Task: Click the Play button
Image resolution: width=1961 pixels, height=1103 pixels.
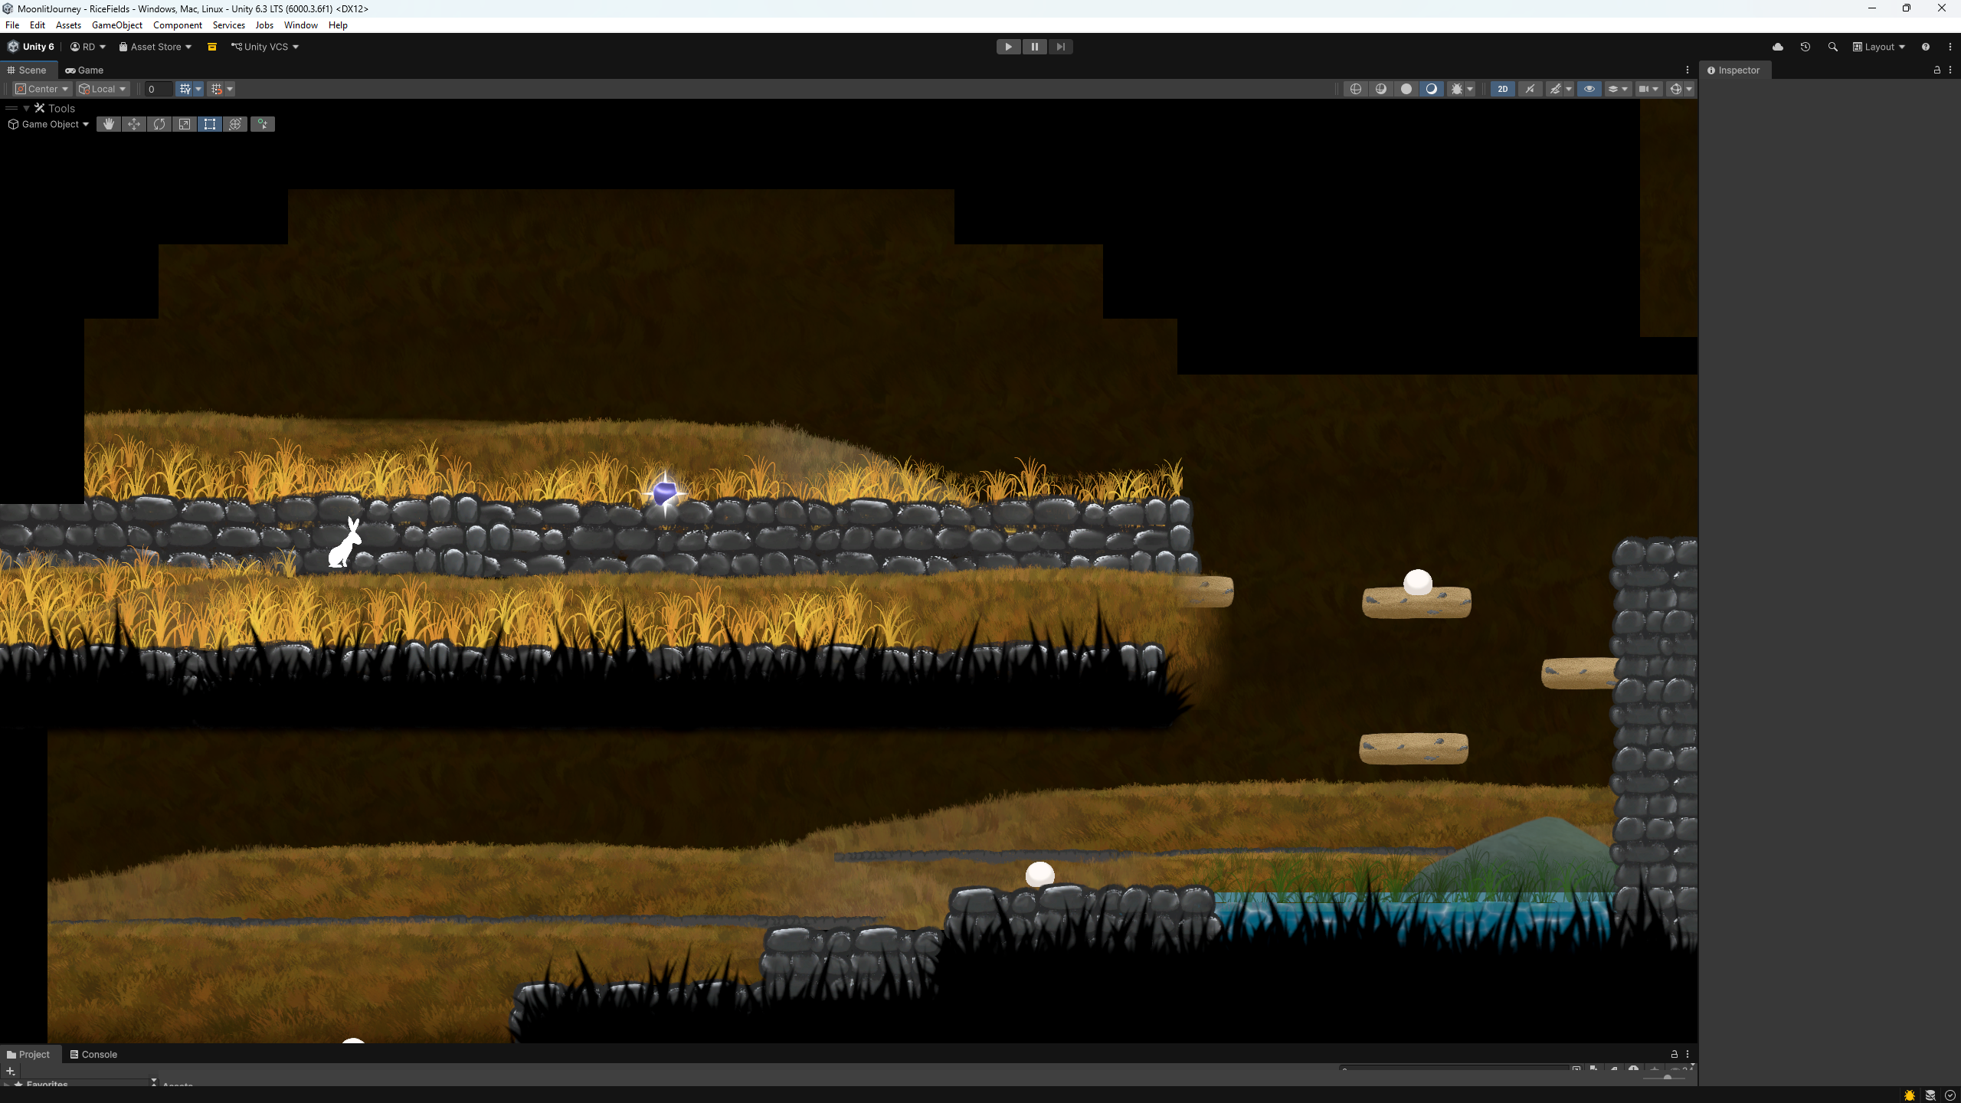Action: click(x=1008, y=47)
